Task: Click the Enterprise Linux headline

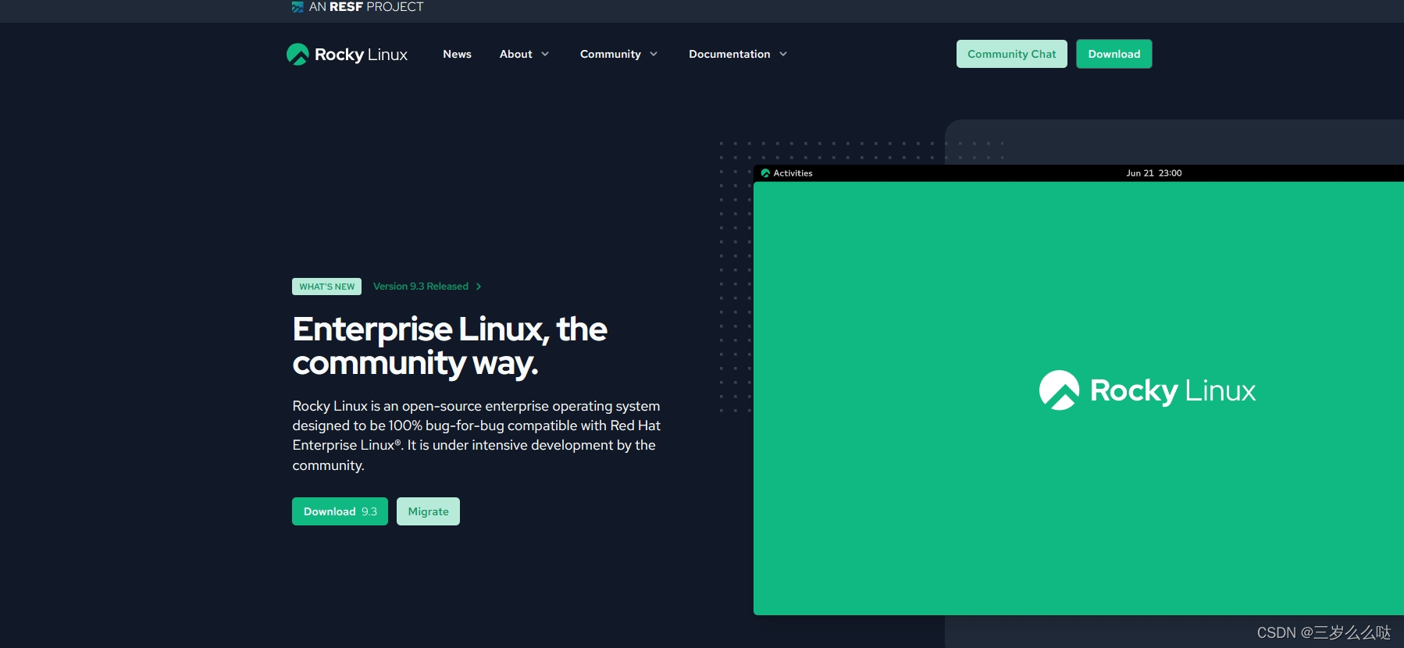Action: 450,346
